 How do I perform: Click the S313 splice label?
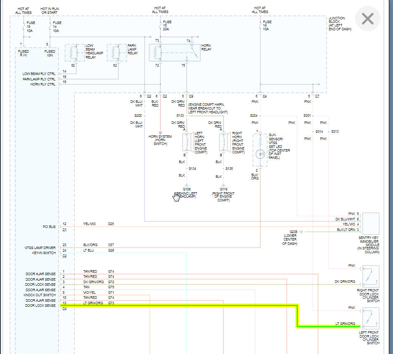pos(335,131)
